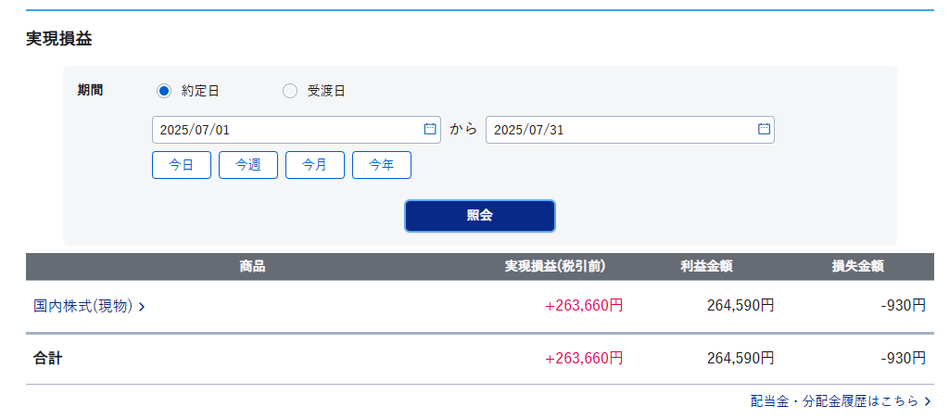This screenshot has width=949, height=419.
Task: Click the 損失金額 column header
Action: [857, 266]
